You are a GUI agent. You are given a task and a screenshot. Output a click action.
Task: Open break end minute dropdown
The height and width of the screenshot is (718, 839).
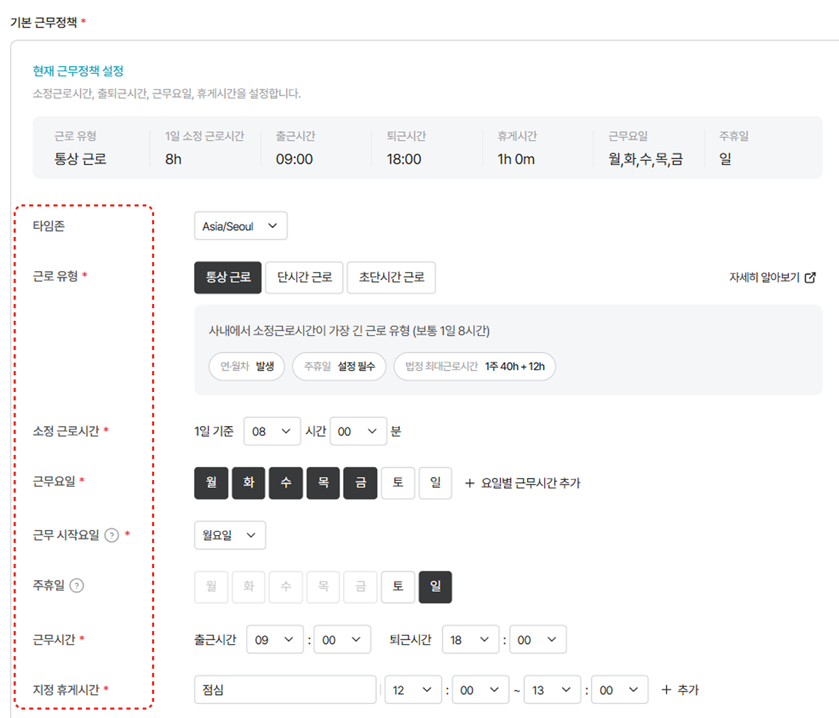pyautogui.click(x=620, y=690)
